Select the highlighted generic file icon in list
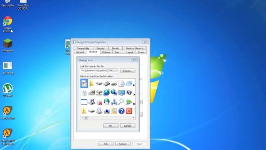 (84, 83)
